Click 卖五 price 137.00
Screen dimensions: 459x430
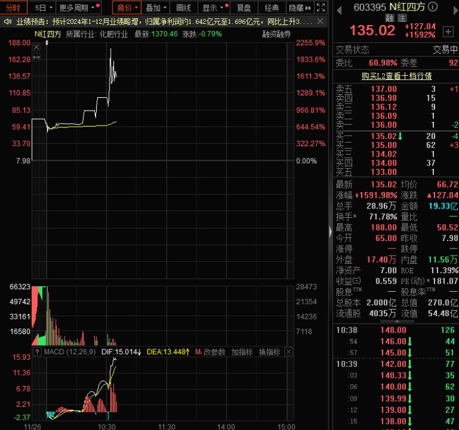(x=384, y=89)
